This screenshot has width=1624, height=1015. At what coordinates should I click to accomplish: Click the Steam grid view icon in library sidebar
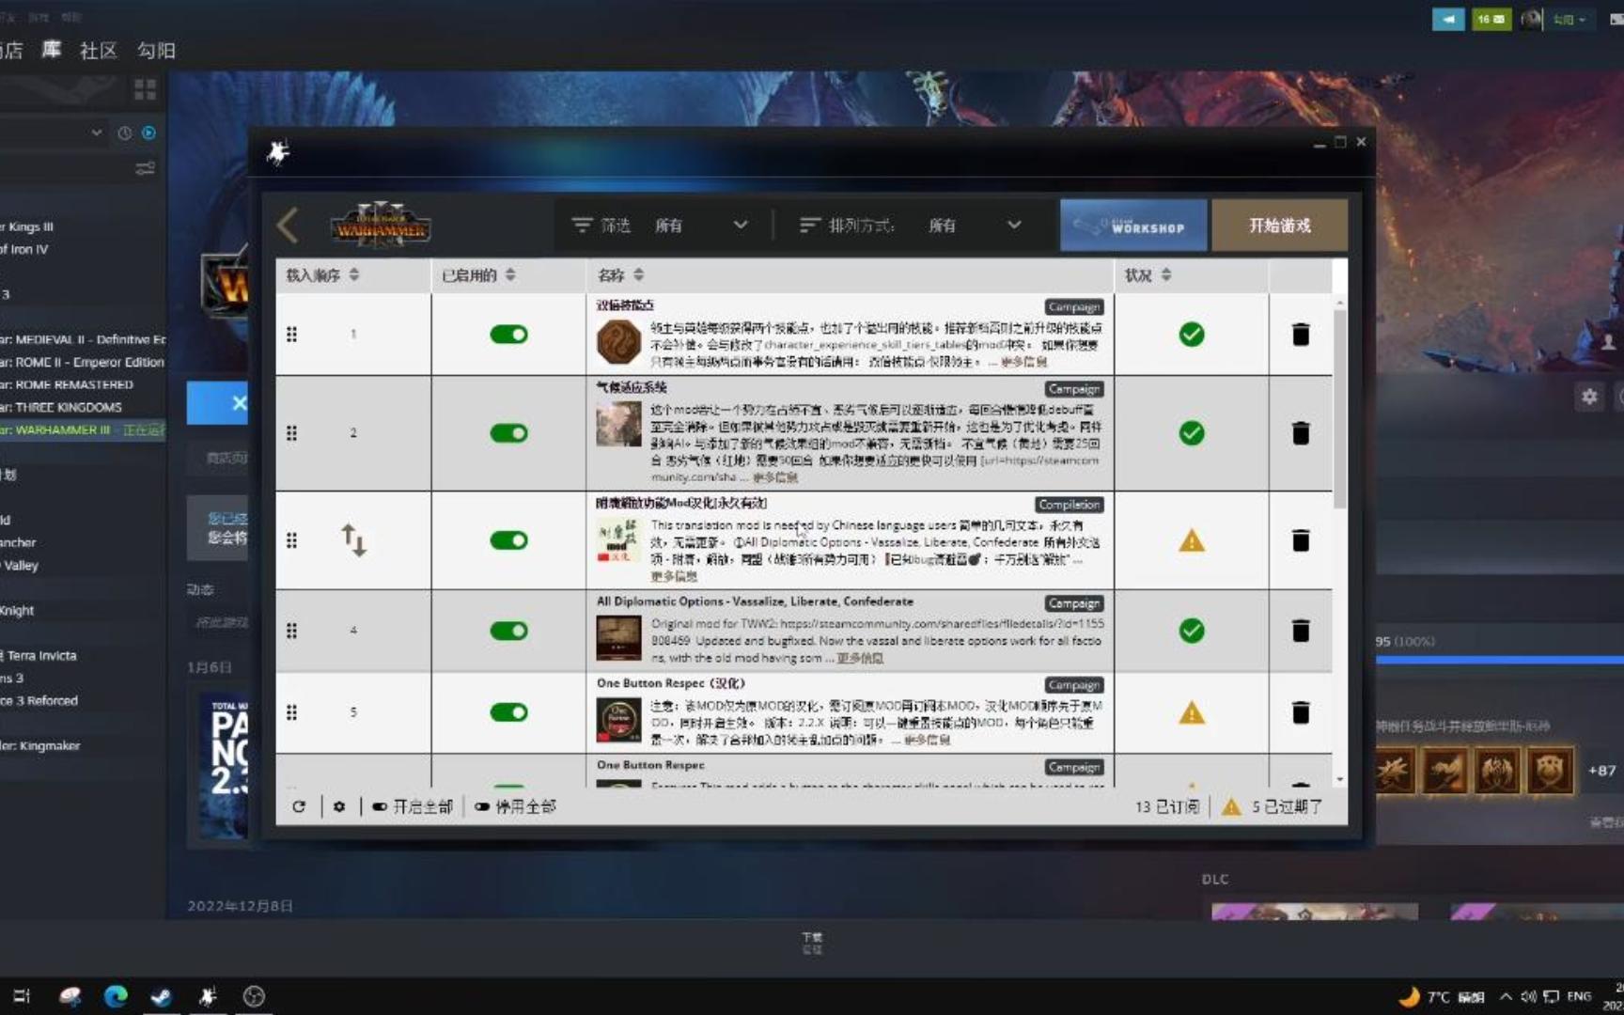(x=145, y=89)
